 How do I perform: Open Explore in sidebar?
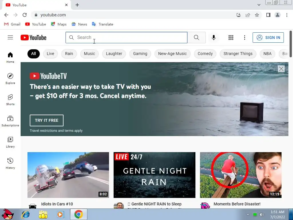10,78
